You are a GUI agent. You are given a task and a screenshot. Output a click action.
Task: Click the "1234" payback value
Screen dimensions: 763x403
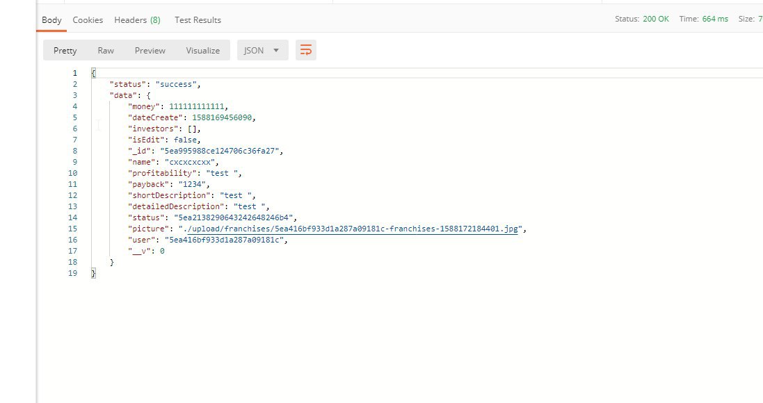(192, 184)
